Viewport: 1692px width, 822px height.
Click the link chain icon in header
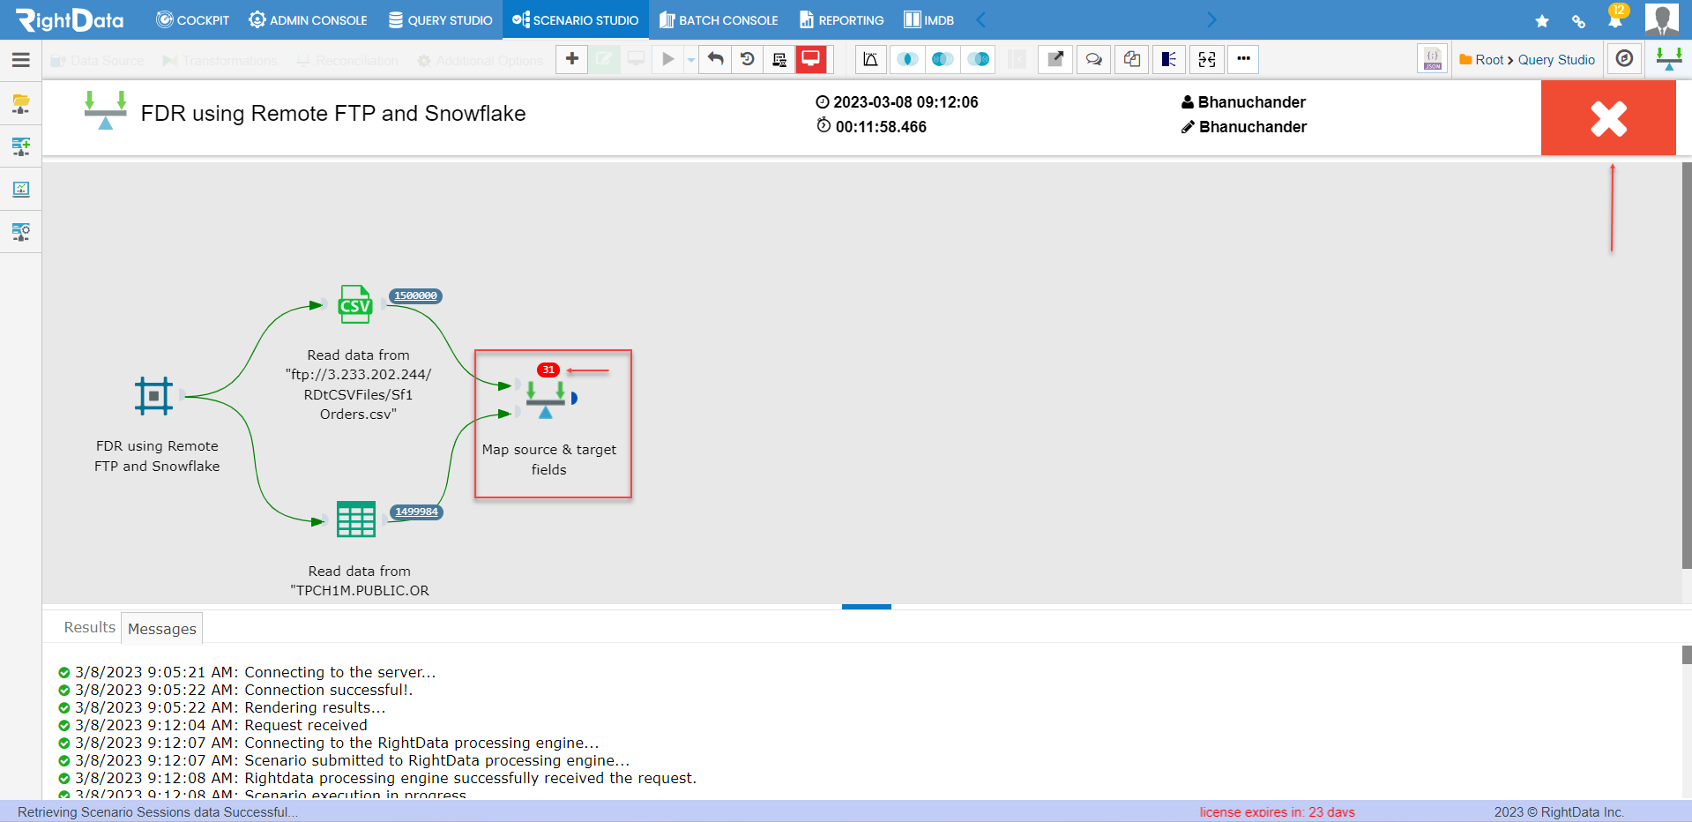click(1578, 20)
